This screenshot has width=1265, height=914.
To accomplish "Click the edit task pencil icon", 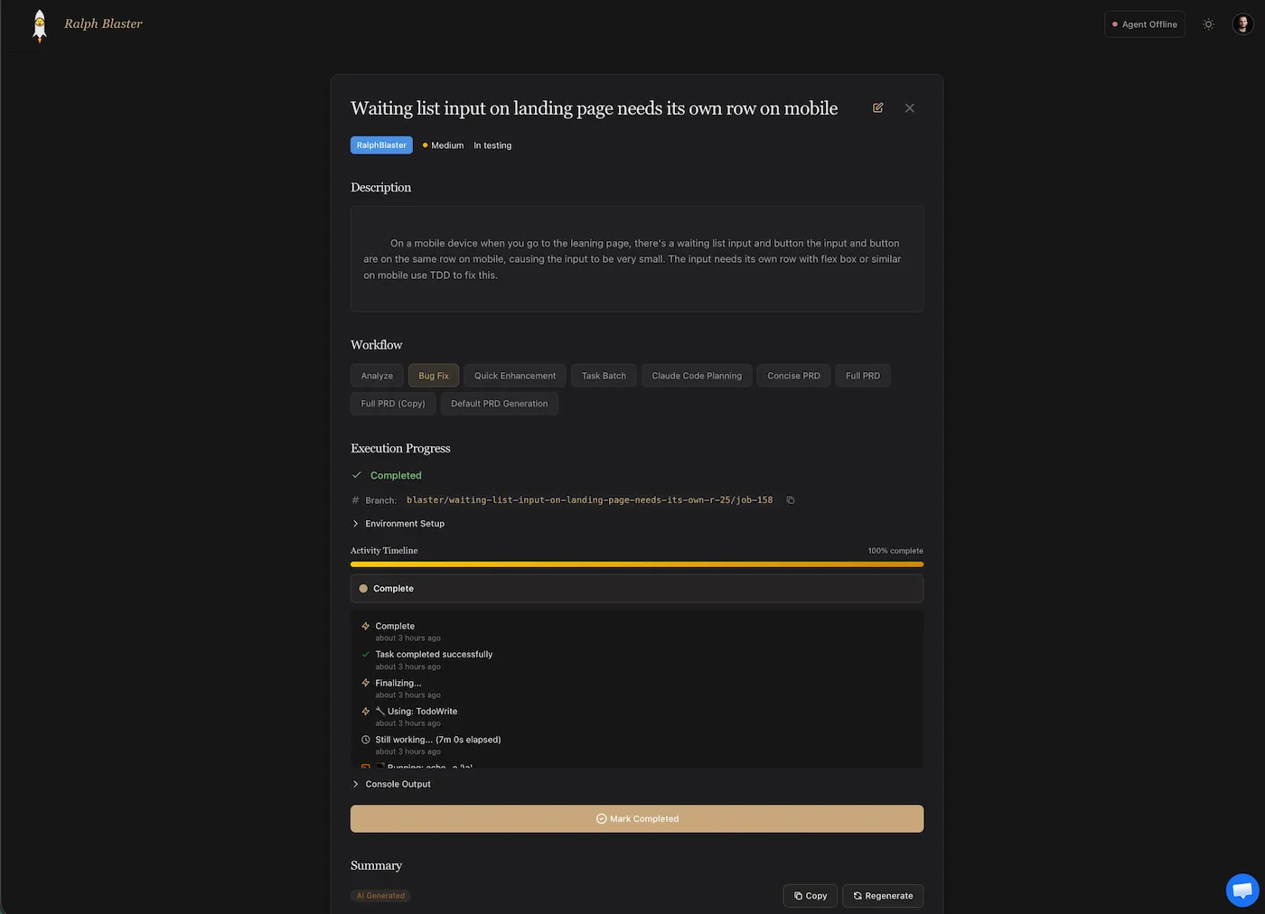I will [877, 107].
